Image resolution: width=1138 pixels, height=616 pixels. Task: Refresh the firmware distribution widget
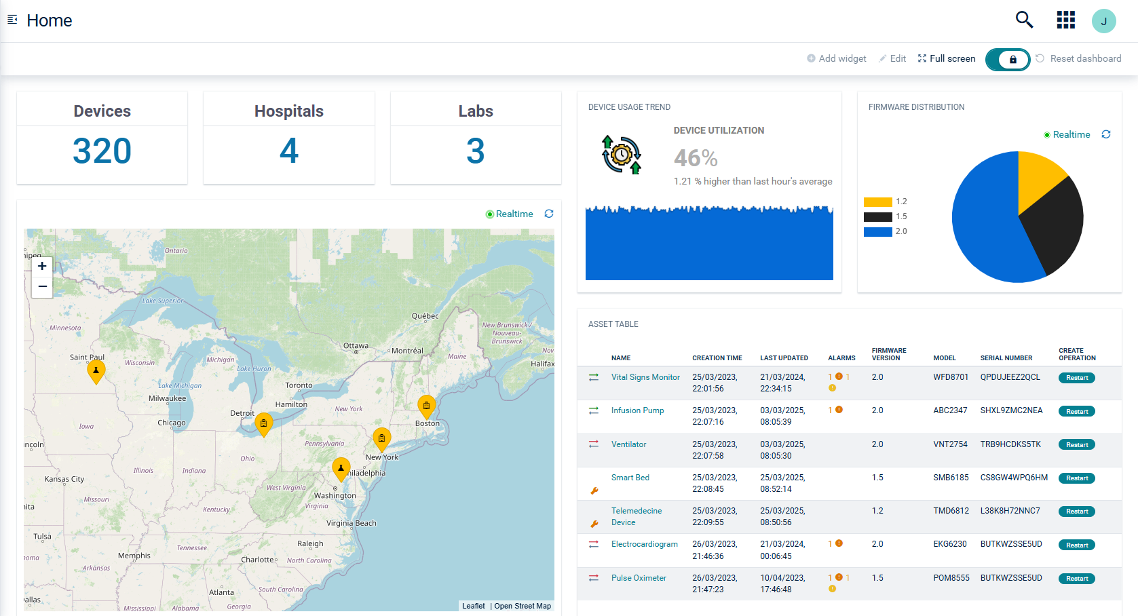click(1105, 134)
